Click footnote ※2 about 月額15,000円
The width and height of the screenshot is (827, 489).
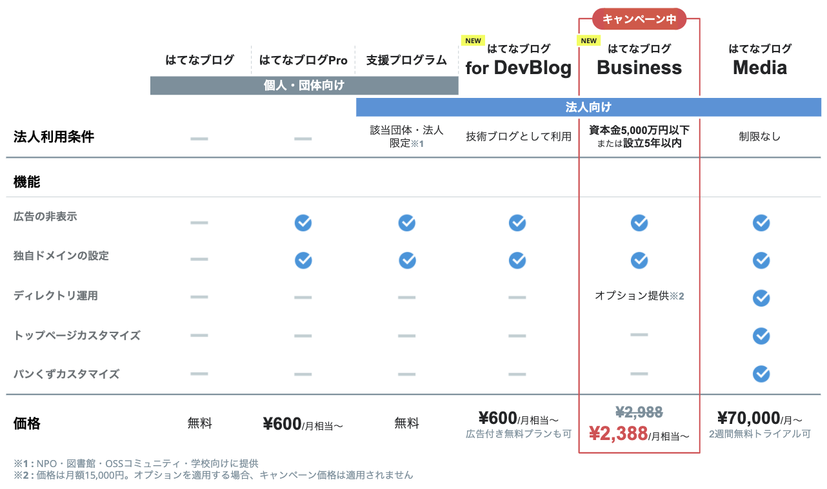coord(213,475)
